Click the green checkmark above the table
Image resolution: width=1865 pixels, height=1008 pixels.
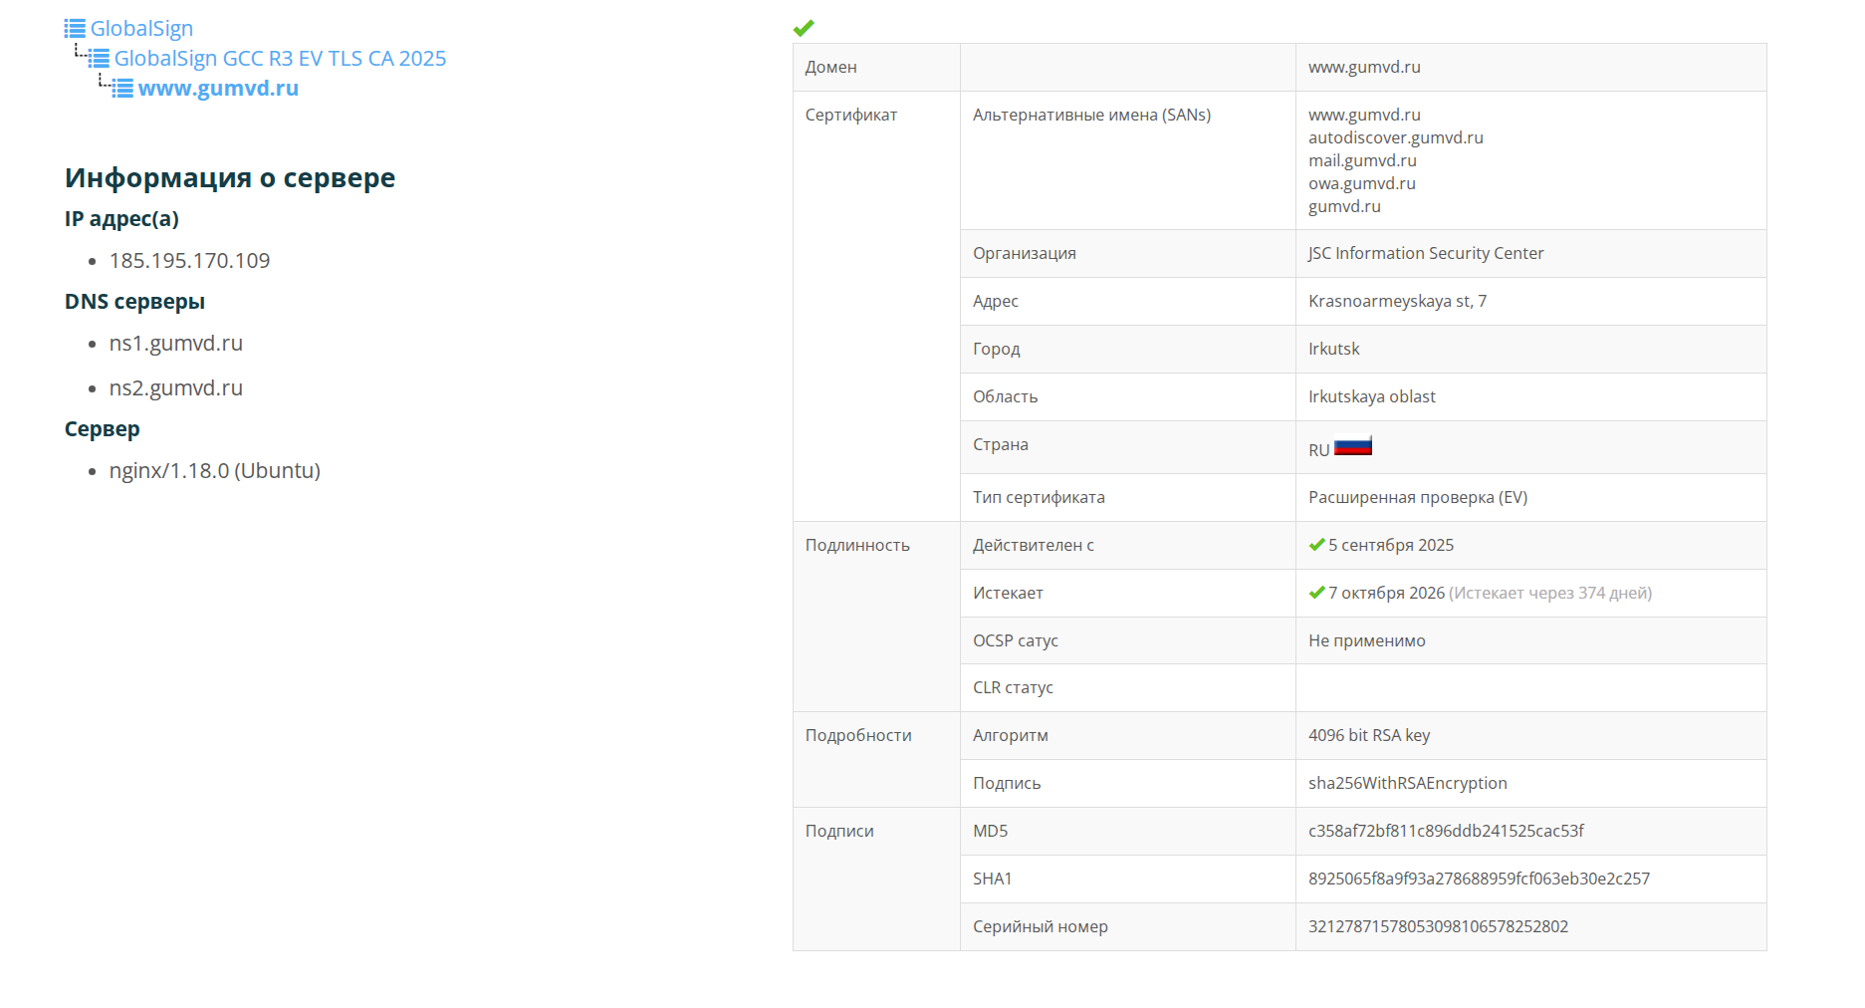pos(804,28)
